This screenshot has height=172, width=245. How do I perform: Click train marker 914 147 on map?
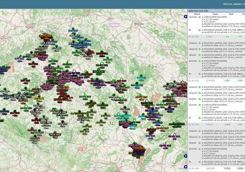(x=35, y=138)
